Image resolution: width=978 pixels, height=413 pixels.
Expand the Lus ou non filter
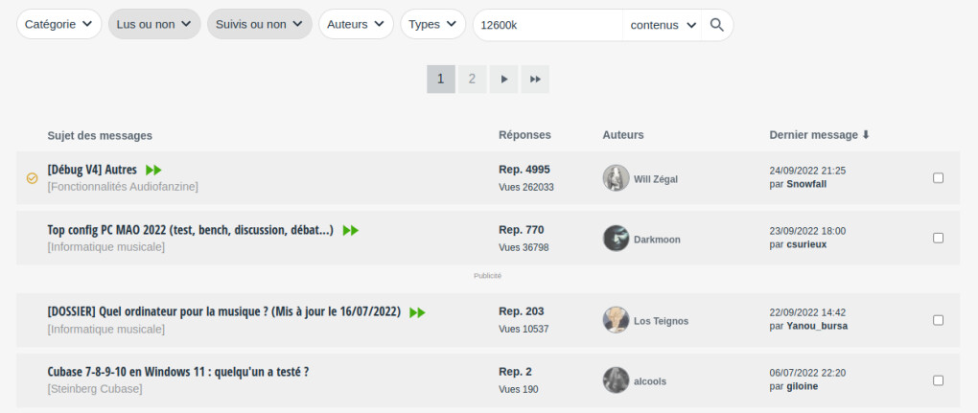point(154,24)
